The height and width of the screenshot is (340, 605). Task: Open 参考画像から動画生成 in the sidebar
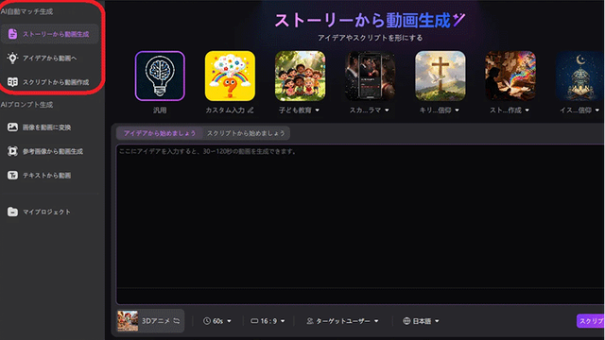pyautogui.click(x=49, y=151)
